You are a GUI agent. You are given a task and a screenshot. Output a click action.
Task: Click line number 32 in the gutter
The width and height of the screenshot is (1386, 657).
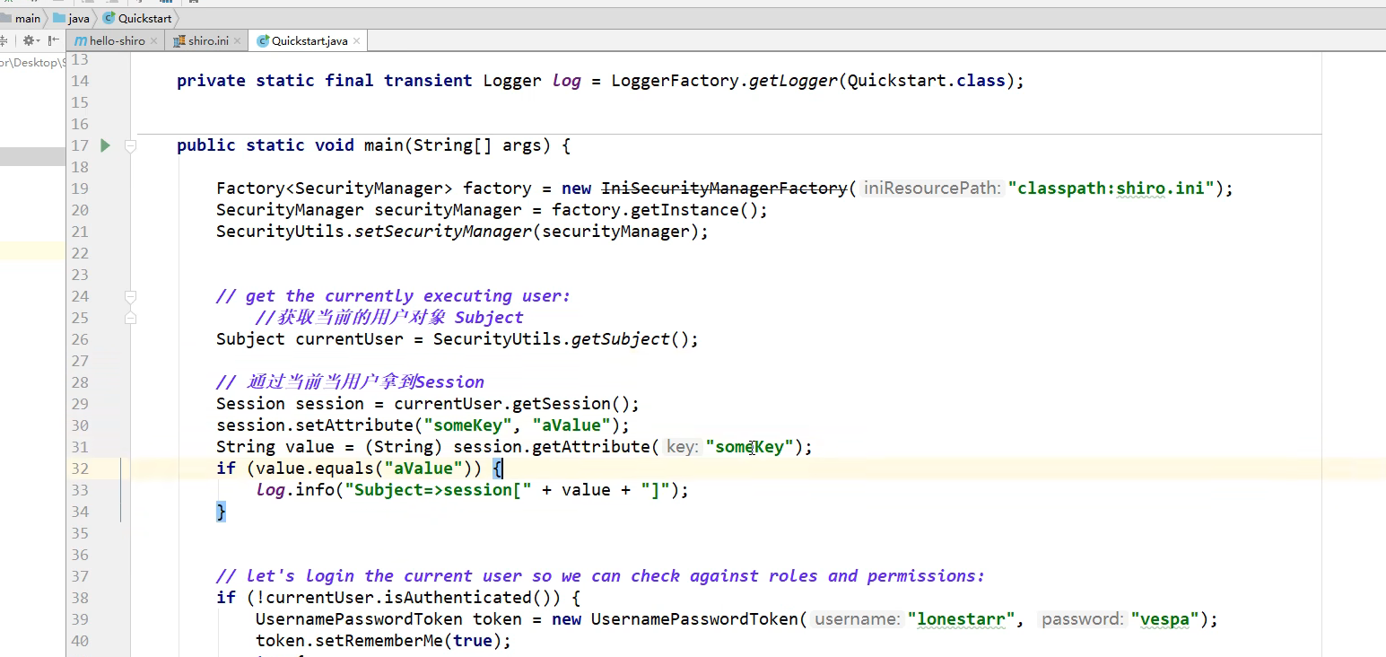(x=80, y=469)
